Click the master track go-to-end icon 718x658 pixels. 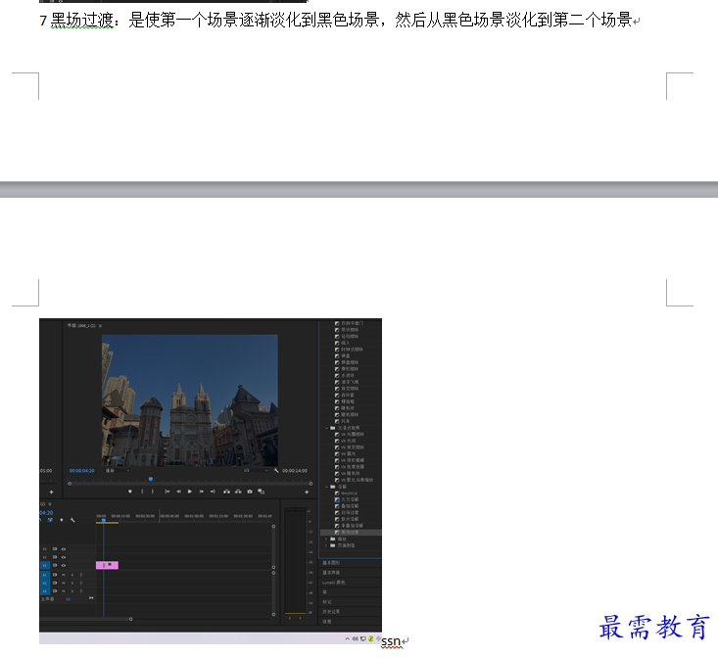point(91,598)
